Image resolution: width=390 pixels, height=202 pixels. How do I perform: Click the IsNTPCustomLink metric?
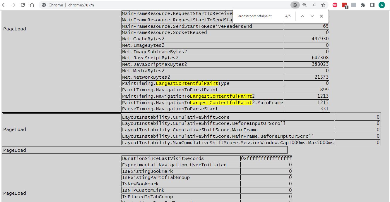[143, 190]
